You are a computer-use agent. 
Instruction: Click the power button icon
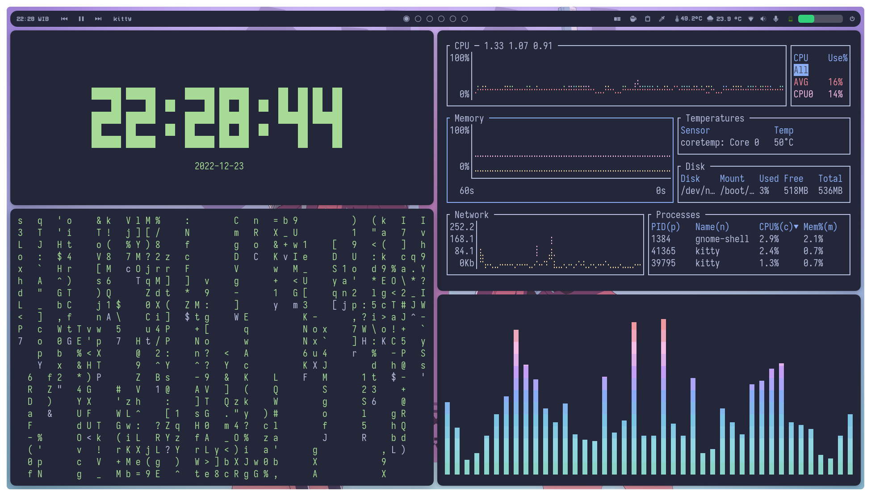click(852, 19)
